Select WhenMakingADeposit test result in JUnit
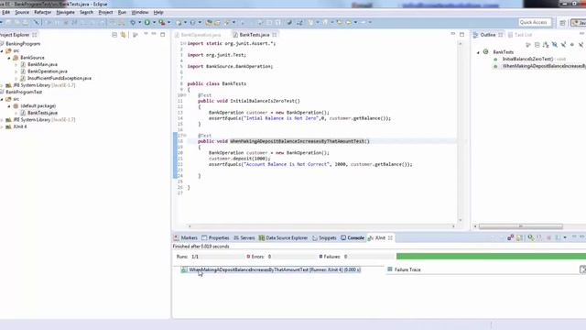Viewport: 586px width, 330px height. pos(275,269)
